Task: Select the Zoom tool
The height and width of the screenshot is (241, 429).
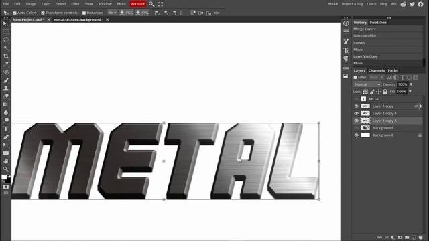Action: pyautogui.click(x=6, y=169)
